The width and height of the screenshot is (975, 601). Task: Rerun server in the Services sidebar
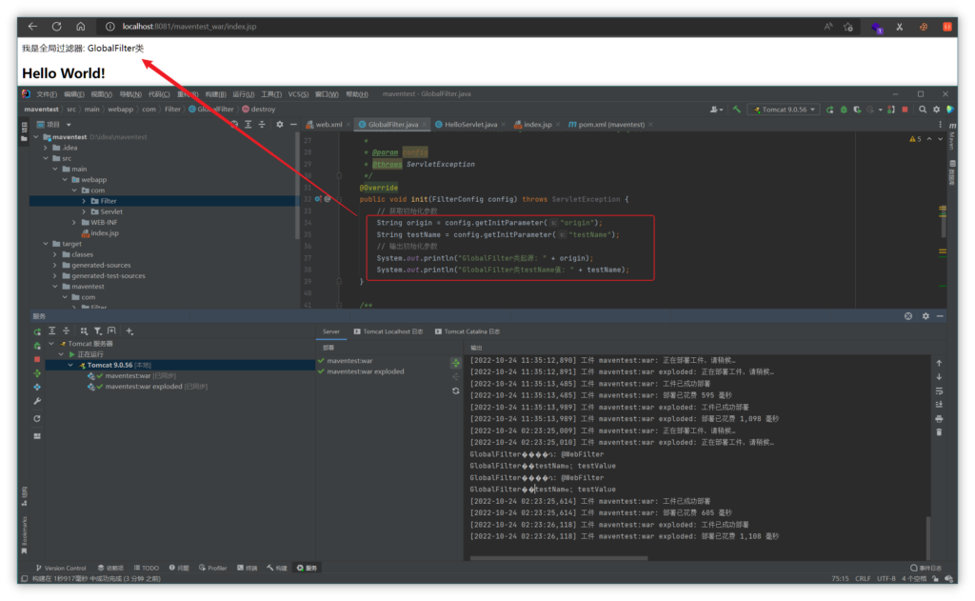pyautogui.click(x=37, y=331)
